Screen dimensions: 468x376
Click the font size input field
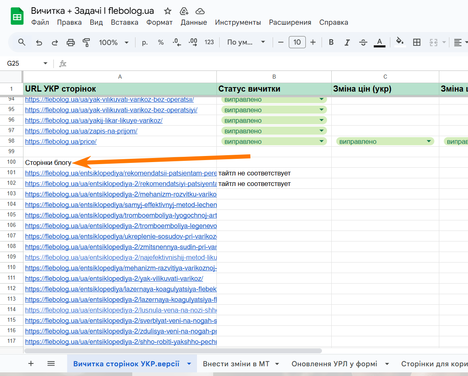tap(297, 42)
